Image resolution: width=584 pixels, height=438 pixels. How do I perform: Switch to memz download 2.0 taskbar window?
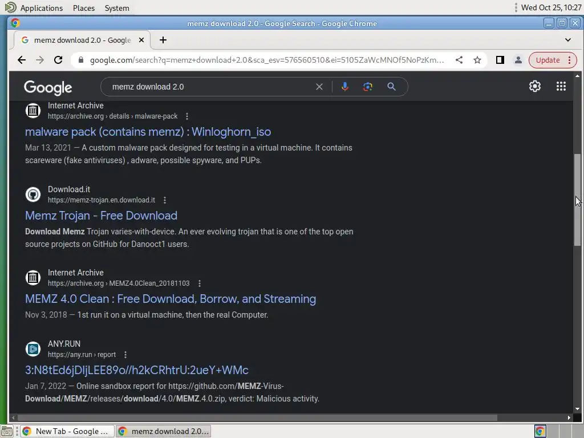pyautogui.click(x=163, y=431)
